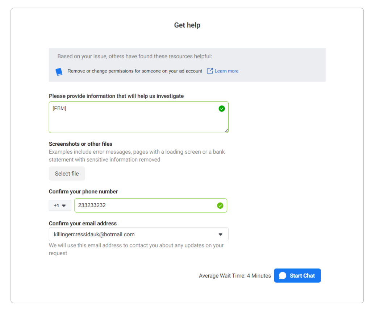Expand the email address dropdown arrow
This screenshot has height=312, width=371.
tap(221, 234)
